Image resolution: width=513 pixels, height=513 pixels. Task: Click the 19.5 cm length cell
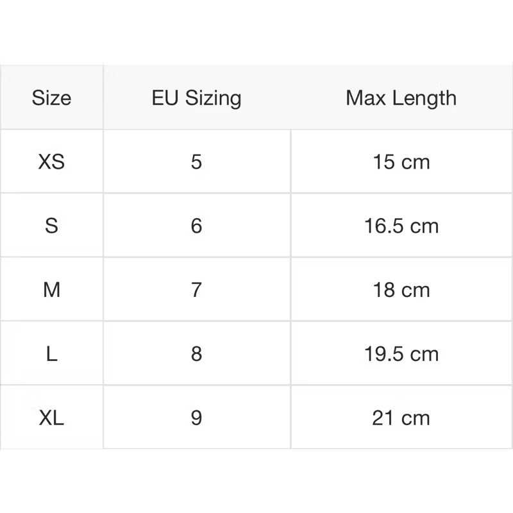(x=402, y=354)
